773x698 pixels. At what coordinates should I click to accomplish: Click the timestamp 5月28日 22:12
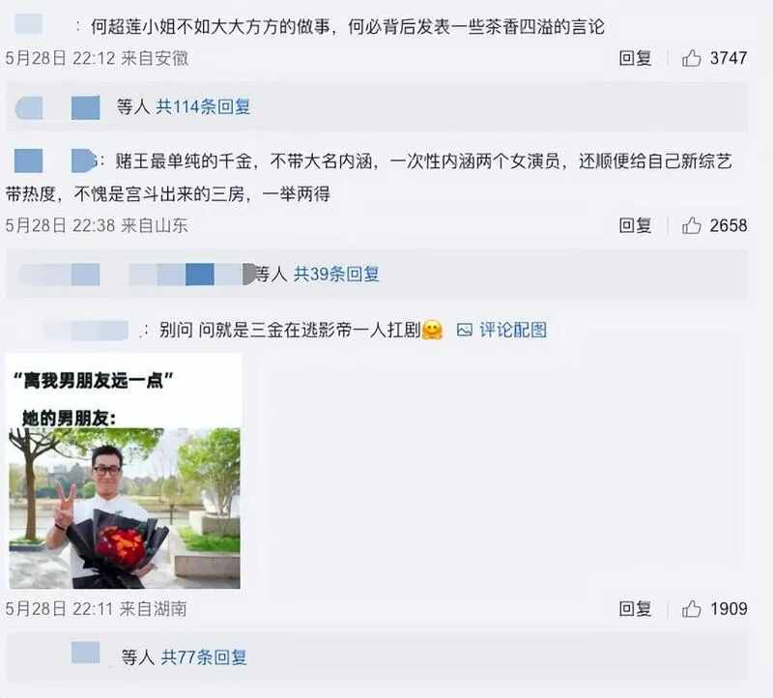pyautogui.click(x=60, y=58)
